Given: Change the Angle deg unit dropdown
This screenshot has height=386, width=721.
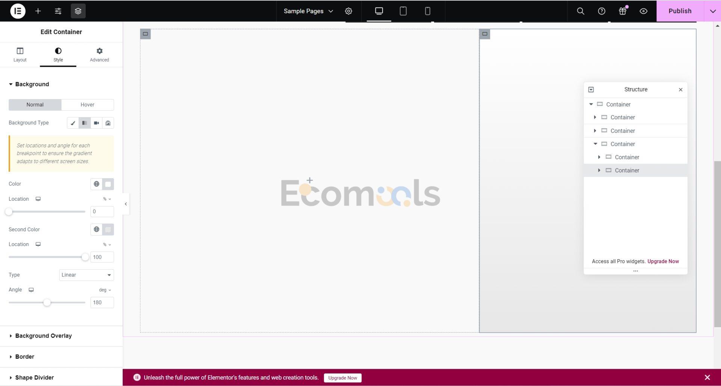Looking at the screenshot, I should tap(105, 290).
